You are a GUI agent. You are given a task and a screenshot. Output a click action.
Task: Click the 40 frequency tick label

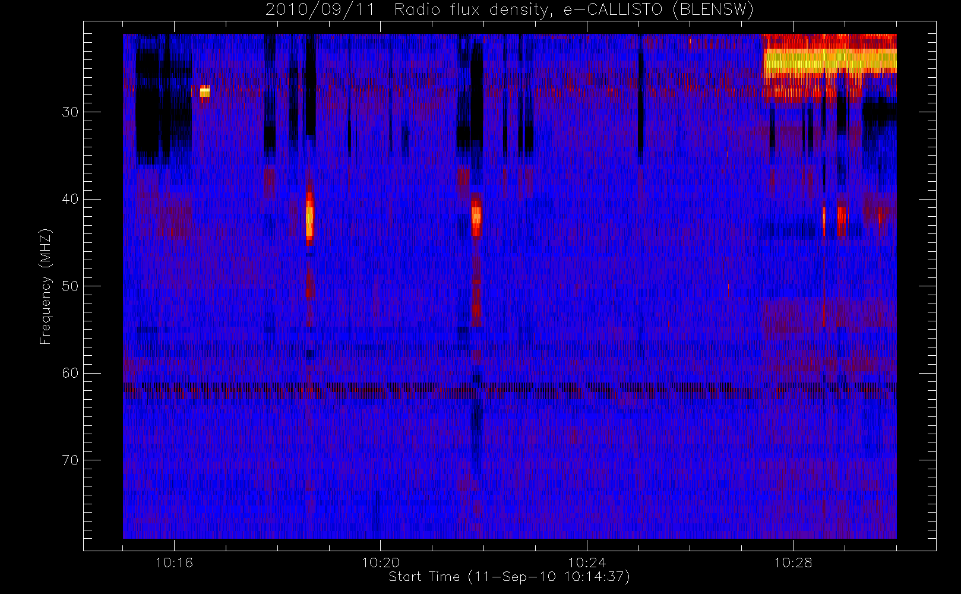(70, 199)
